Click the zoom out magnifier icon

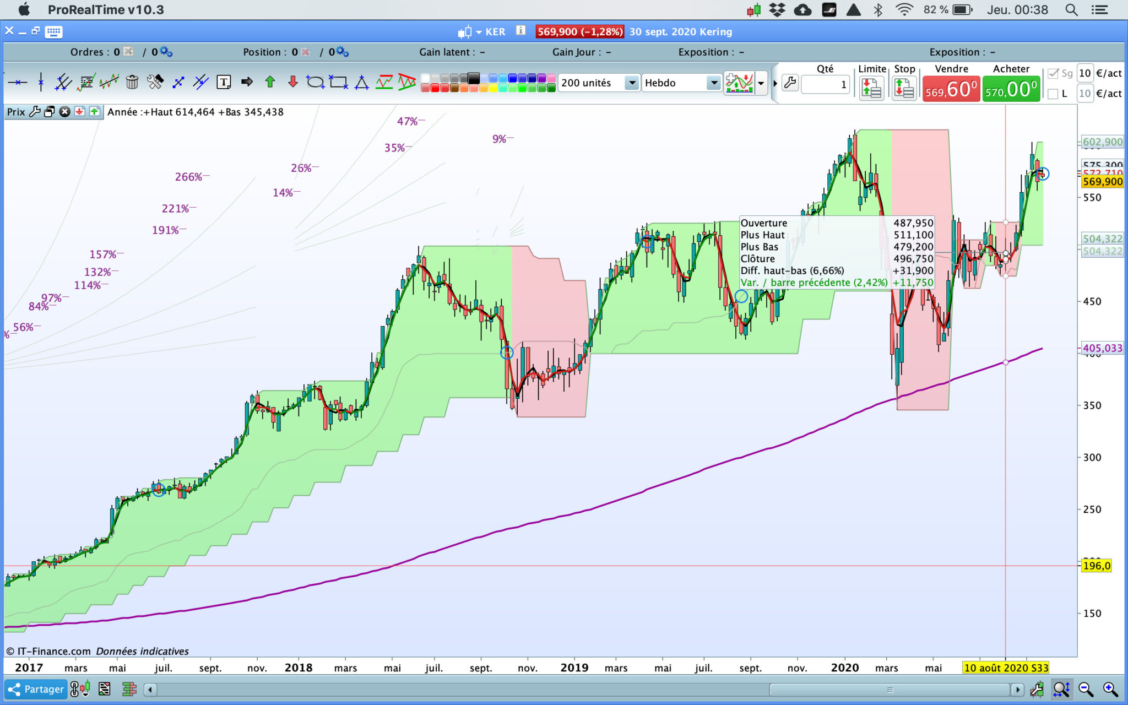coord(1086,689)
